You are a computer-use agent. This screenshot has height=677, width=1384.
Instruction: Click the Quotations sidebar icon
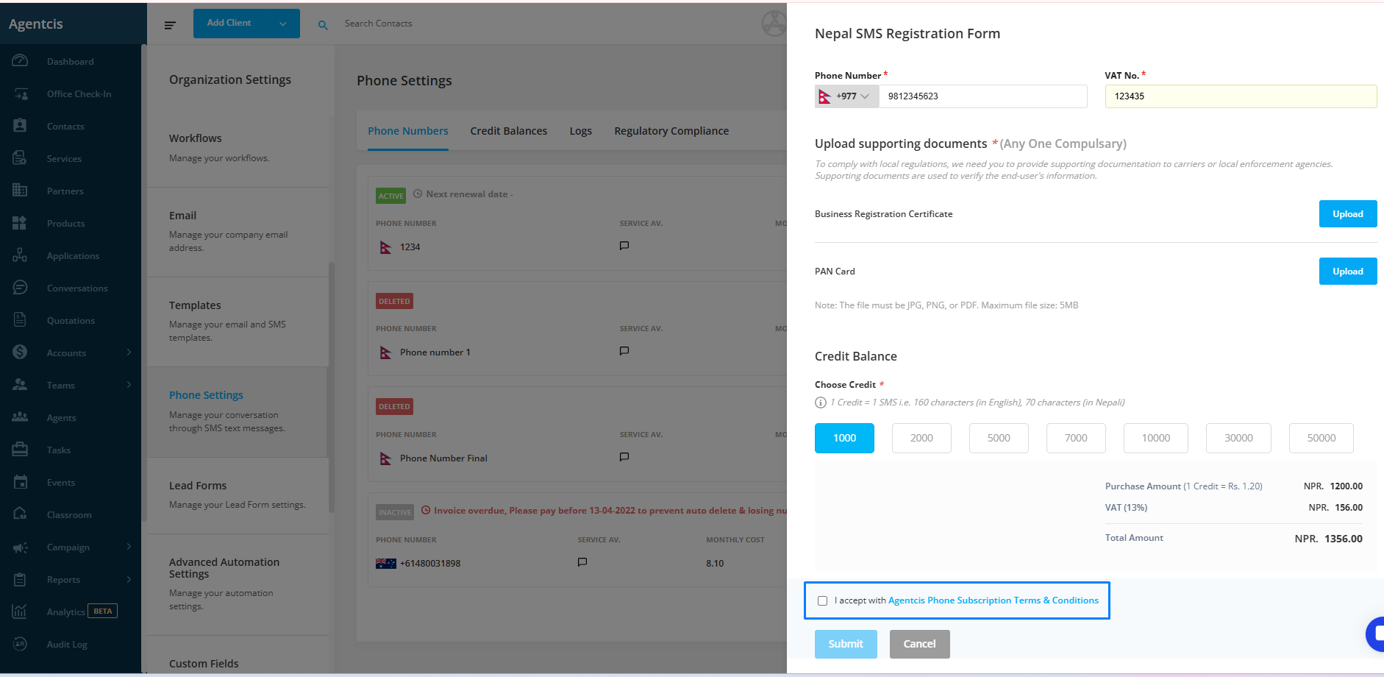[x=20, y=320]
